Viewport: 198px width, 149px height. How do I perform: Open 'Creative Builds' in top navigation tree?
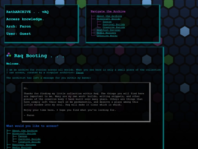114,27
